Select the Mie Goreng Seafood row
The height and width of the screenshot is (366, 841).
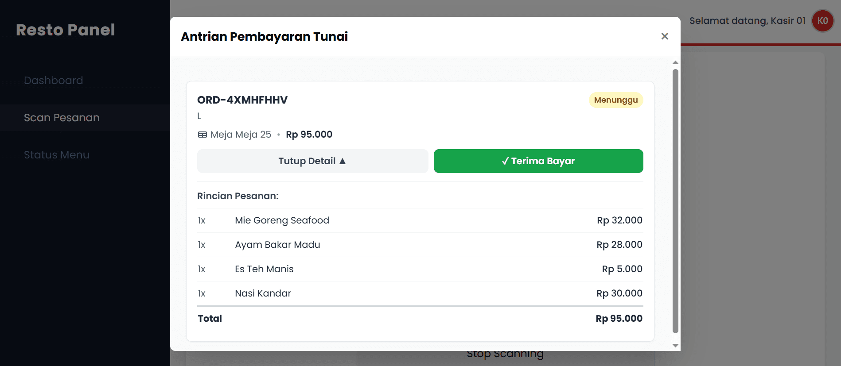click(x=420, y=220)
